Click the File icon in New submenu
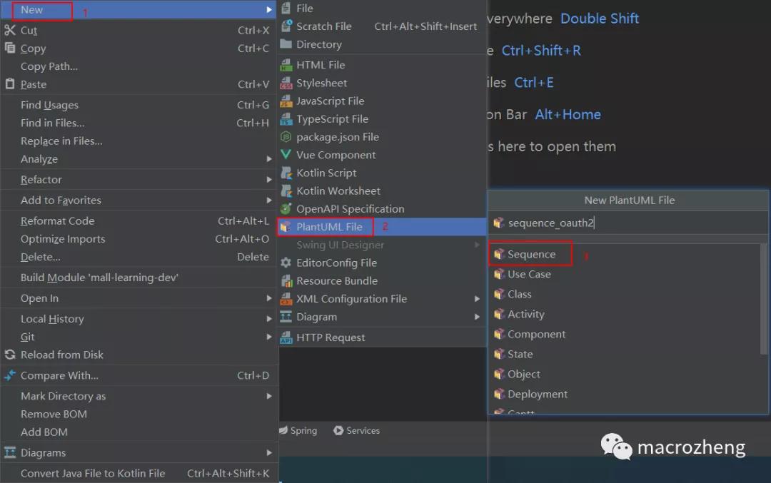This screenshot has width=771, height=483. (x=286, y=8)
